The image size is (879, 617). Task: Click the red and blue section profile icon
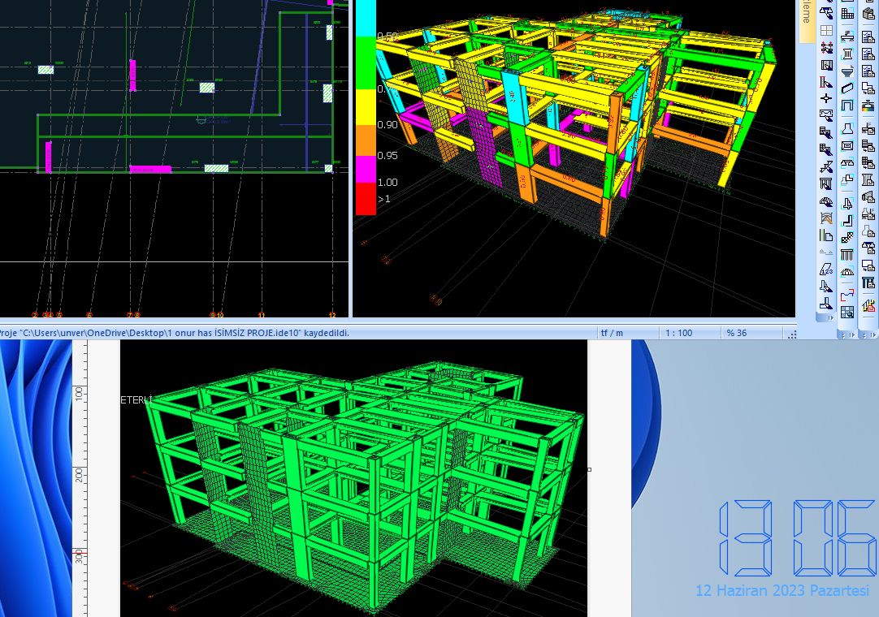pyautogui.click(x=847, y=295)
